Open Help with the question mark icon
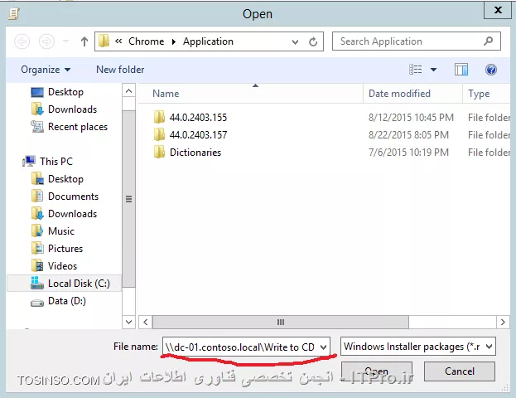The height and width of the screenshot is (398, 516). pos(490,70)
